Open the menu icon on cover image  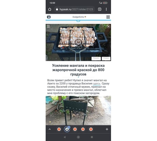click(48, 26)
